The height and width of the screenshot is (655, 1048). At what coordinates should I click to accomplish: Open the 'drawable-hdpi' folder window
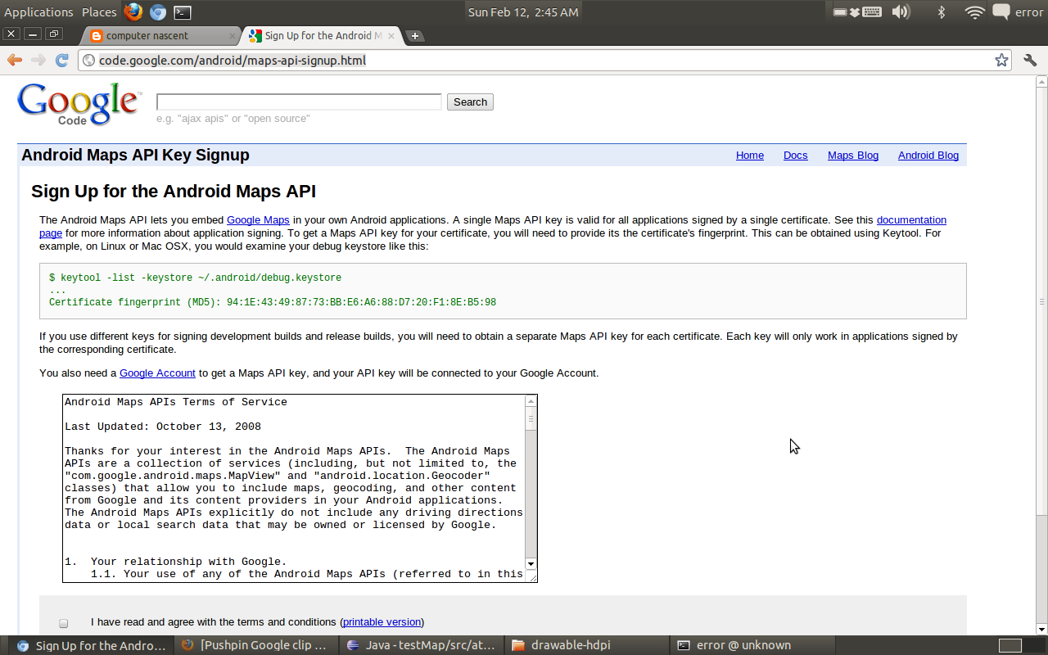point(586,645)
